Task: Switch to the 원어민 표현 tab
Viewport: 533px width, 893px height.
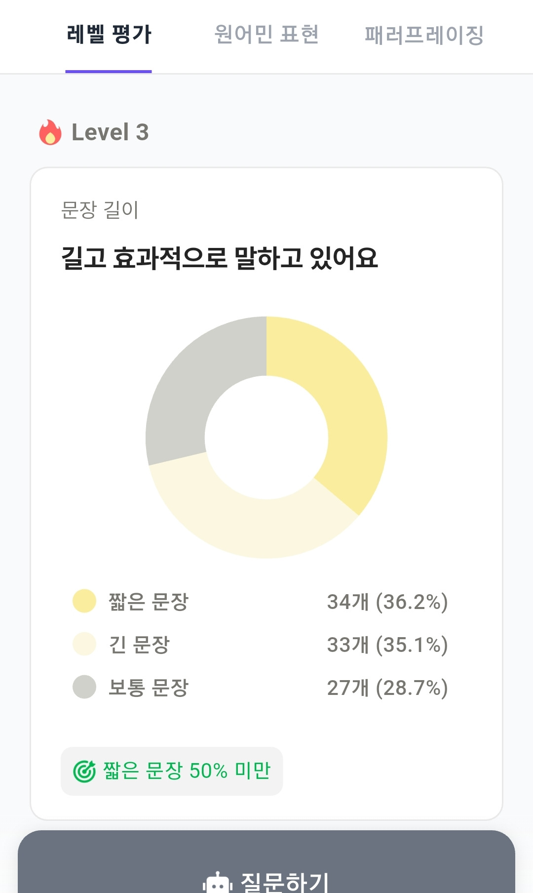Action: (x=266, y=35)
